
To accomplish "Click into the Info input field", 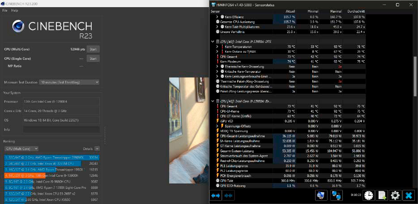I will click(61, 129).
